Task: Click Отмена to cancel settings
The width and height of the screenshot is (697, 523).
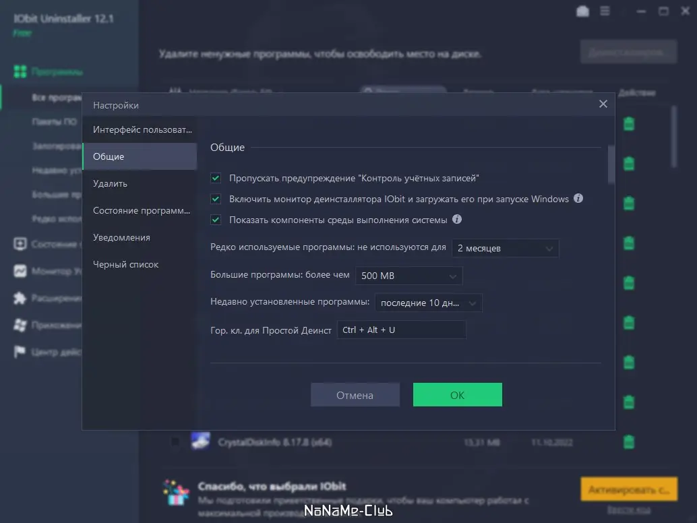Action: pyautogui.click(x=355, y=394)
